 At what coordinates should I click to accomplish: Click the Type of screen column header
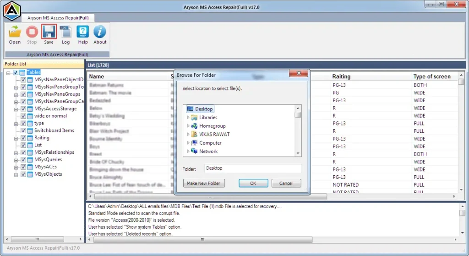[x=432, y=76]
